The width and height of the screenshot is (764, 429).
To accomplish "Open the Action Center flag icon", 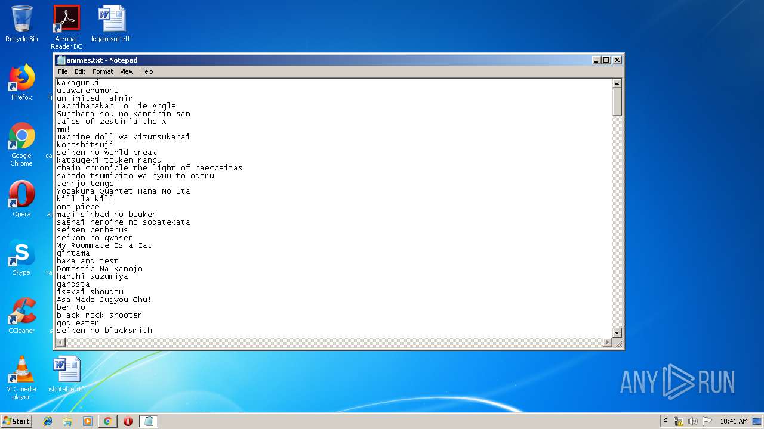I will [x=707, y=421].
